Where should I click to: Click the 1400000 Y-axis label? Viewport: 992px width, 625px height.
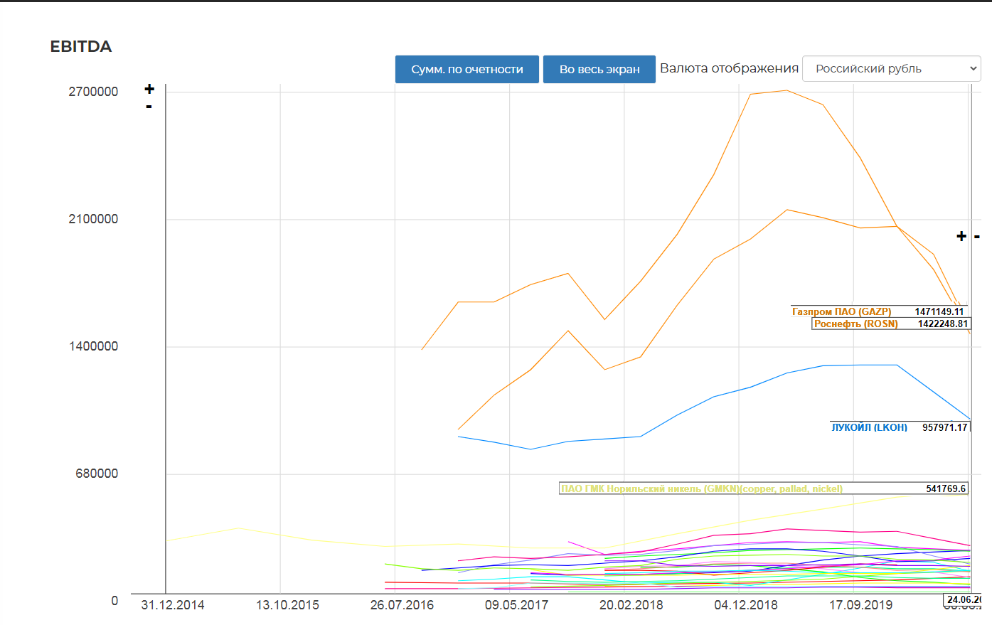[93, 346]
